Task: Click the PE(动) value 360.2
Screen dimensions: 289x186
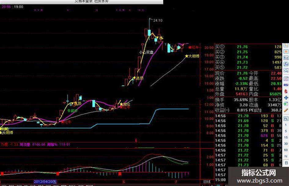Action: click(x=276, y=110)
